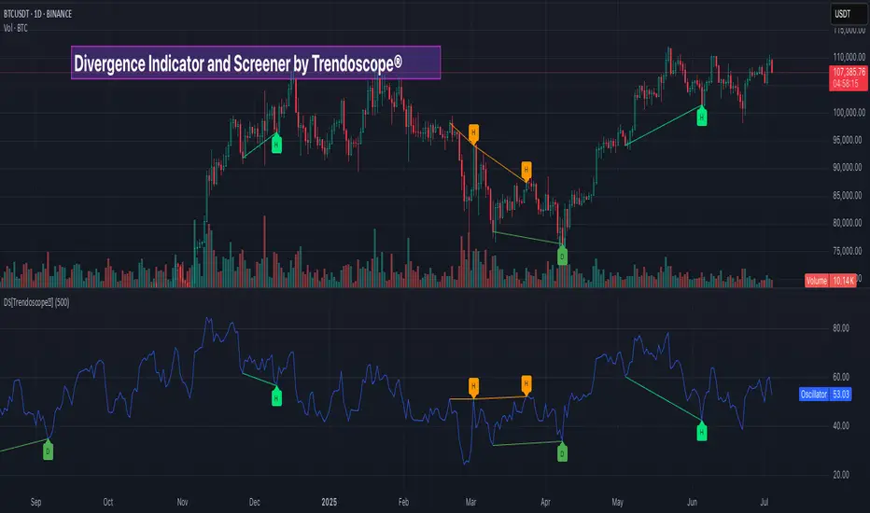870x513 pixels.
Task: Click the 85,000.00 price axis label
Action: pyautogui.click(x=848, y=195)
